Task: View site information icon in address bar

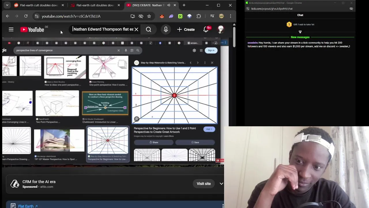Action: coord(37,16)
